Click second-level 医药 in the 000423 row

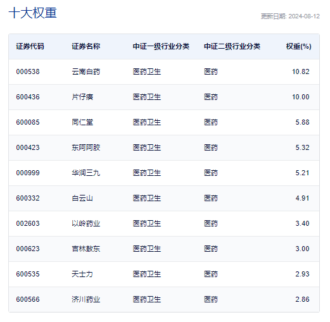211,147
